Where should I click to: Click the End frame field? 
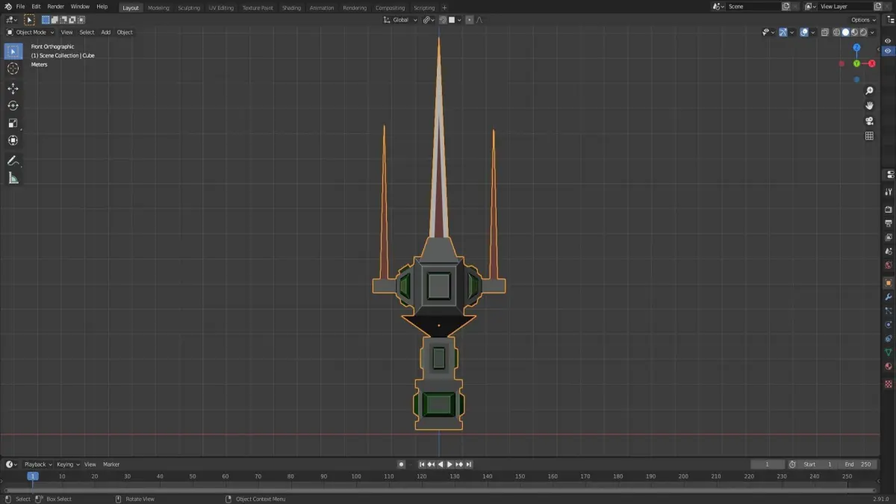[859, 464]
